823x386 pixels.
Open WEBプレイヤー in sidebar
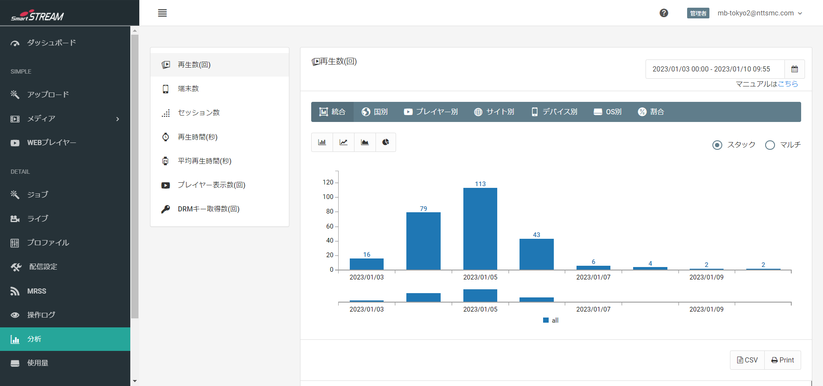[x=65, y=143]
